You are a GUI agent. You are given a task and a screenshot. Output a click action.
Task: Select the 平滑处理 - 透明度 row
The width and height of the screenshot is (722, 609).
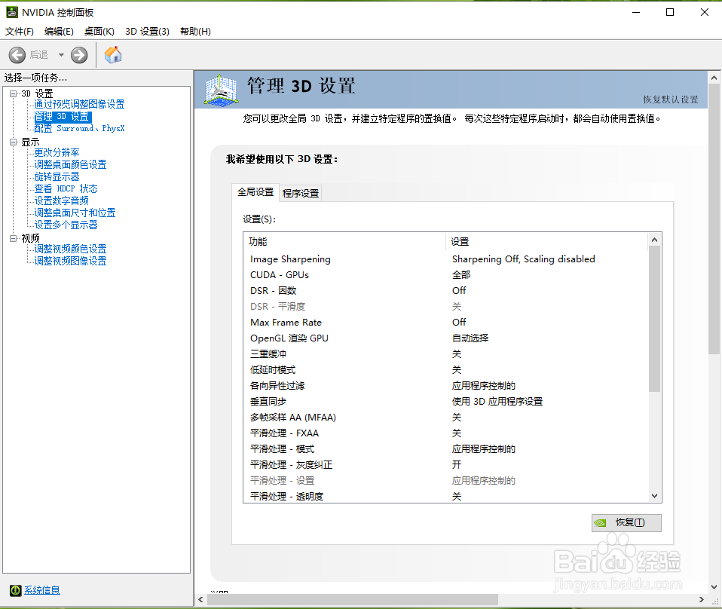click(x=445, y=496)
